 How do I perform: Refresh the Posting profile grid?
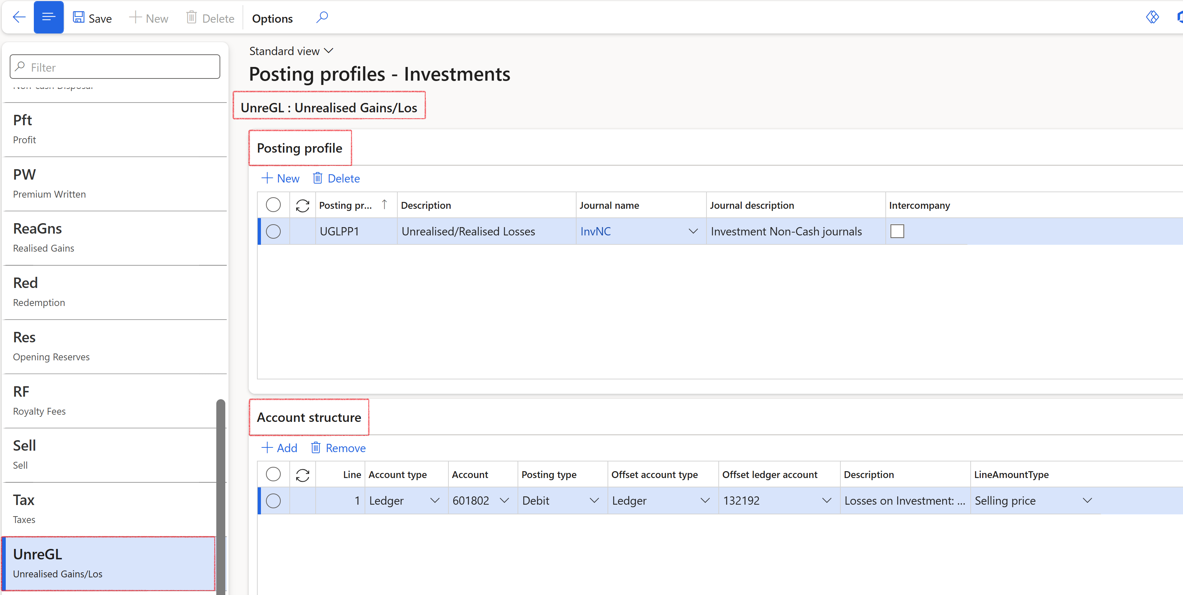[x=303, y=206]
